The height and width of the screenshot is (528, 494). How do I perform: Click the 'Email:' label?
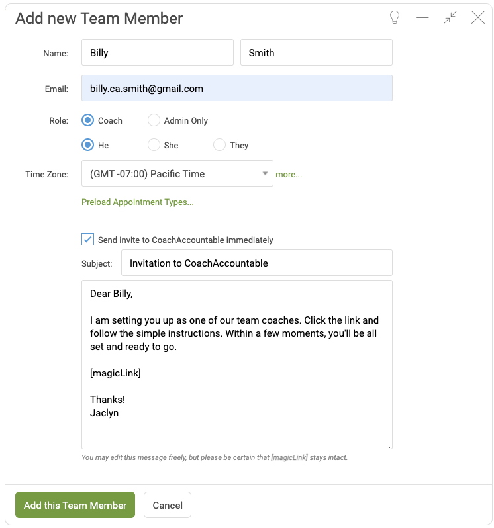pos(56,89)
